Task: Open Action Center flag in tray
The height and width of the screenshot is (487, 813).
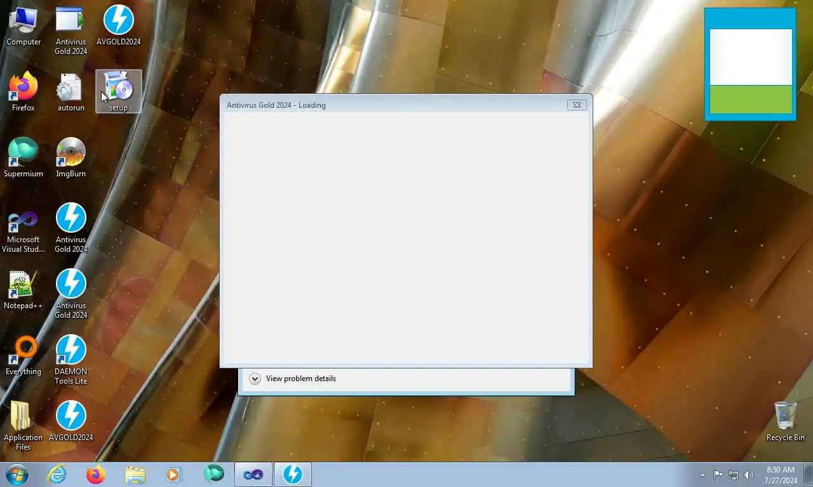Action: 718,475
